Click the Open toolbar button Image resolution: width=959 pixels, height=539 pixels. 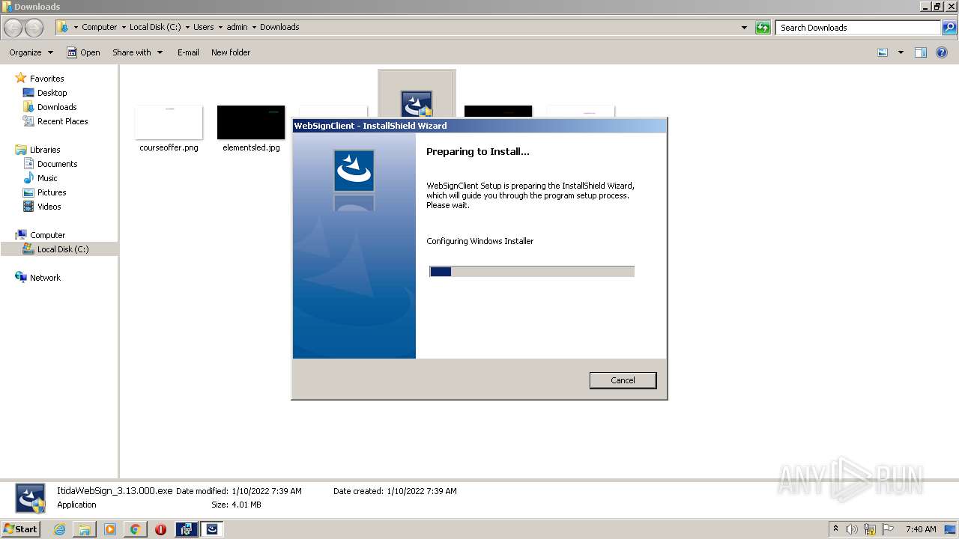(x=83, y=52)
